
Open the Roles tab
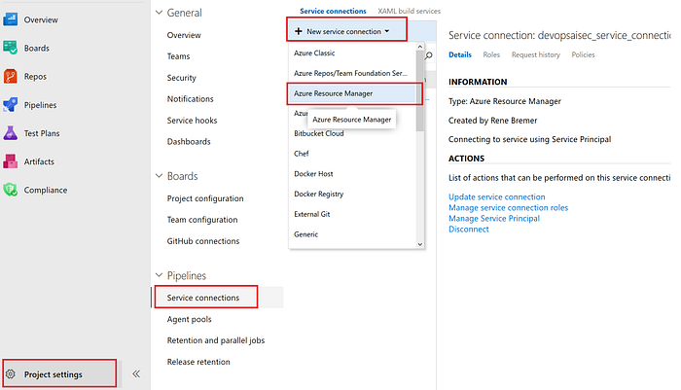click(x=491, y=54)
